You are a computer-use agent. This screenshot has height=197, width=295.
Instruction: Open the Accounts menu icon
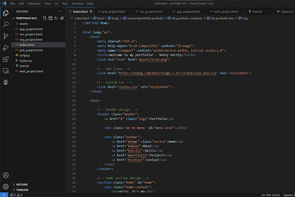click(6, 175)
